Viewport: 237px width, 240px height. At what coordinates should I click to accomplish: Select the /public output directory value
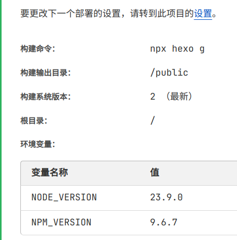(169, 73)
